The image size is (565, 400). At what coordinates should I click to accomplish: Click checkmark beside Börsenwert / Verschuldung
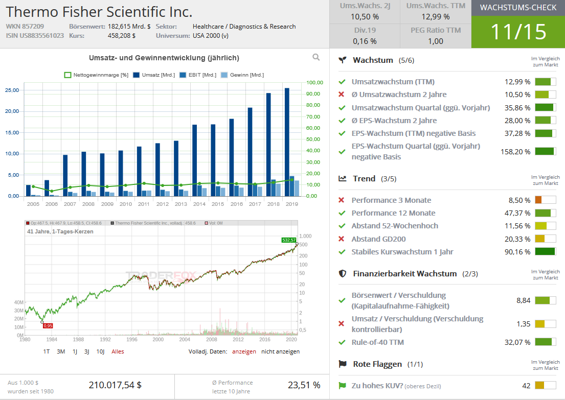point(342,300)
